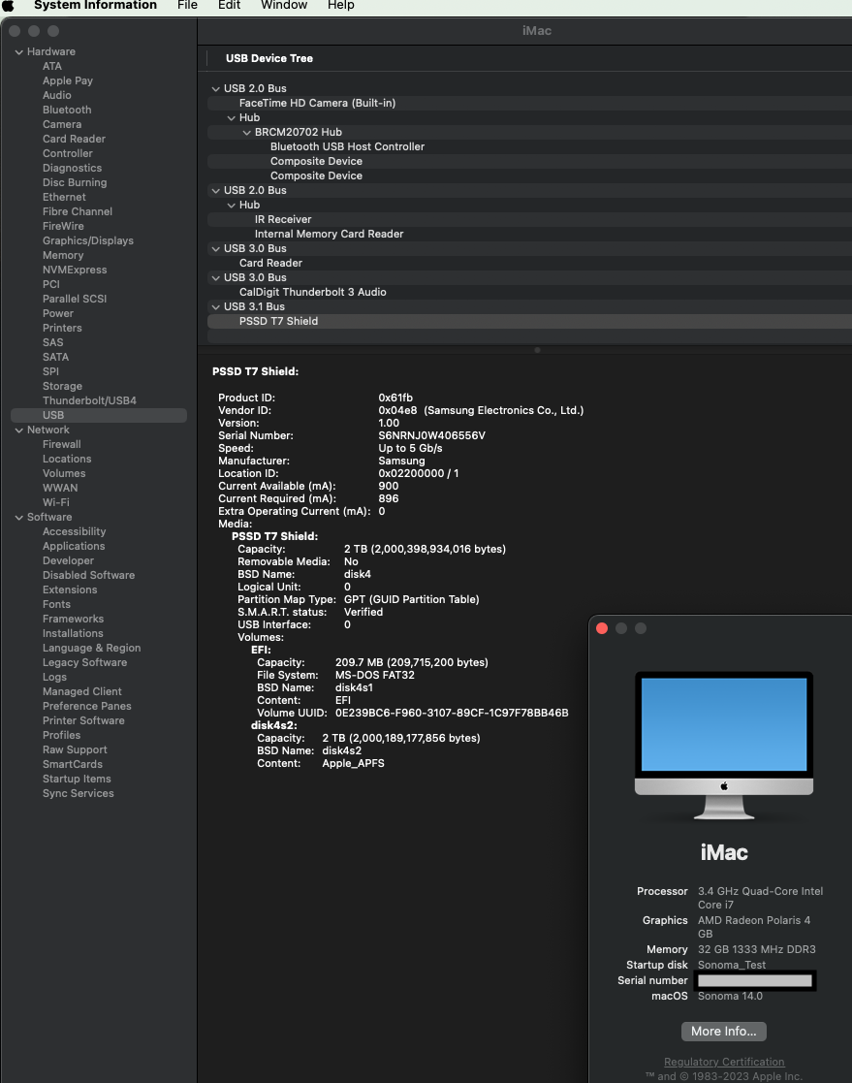Select FaceTime HD Camera (Built-in) row
The image size is (852, 1083).
point(529,103)
